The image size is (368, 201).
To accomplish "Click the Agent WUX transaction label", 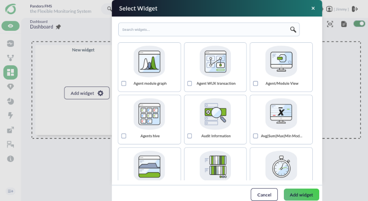I will click(x=216, y=83).
